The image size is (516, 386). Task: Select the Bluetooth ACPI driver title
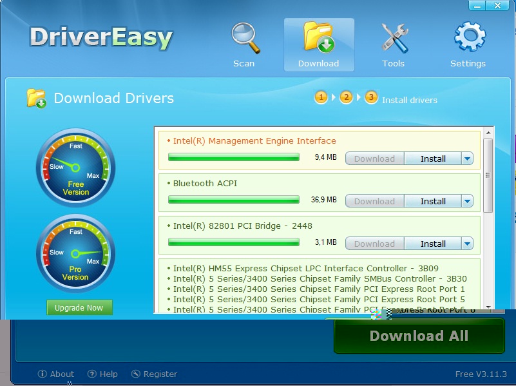[205, 183]
